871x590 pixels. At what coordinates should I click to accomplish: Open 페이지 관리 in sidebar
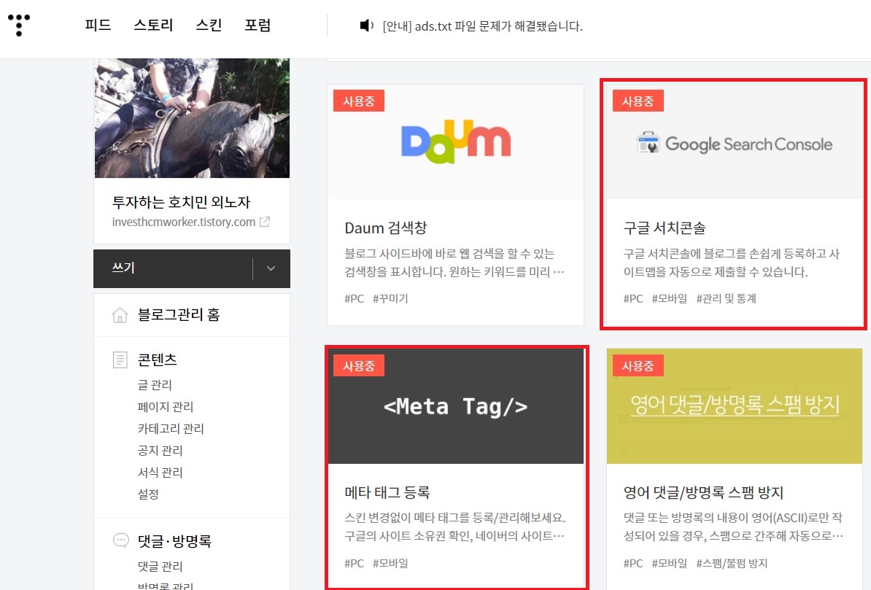166,407
